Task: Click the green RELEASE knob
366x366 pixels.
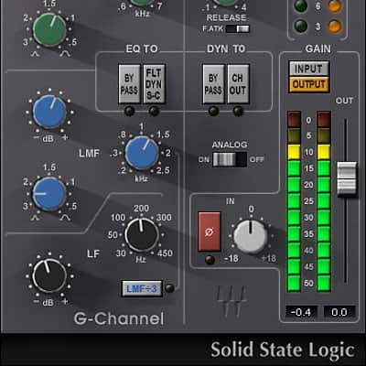Action: coord(226,2)
